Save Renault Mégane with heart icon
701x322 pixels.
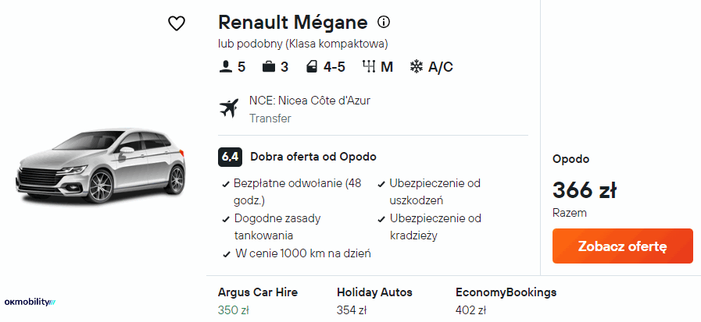coord(177,23)
